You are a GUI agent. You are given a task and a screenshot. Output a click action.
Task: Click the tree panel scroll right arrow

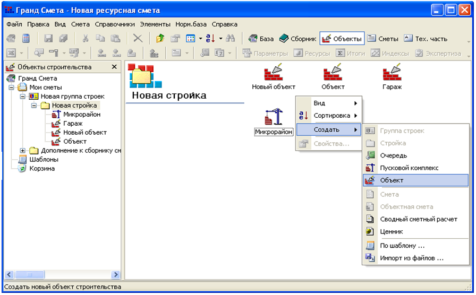pyautogui.click(x=115, y=274)
